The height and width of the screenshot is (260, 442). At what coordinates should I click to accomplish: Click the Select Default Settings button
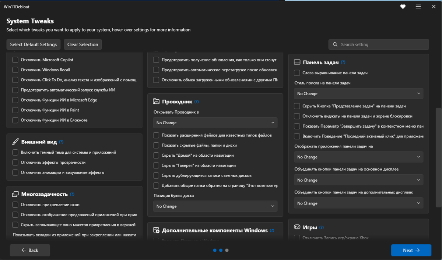point(34,44)
